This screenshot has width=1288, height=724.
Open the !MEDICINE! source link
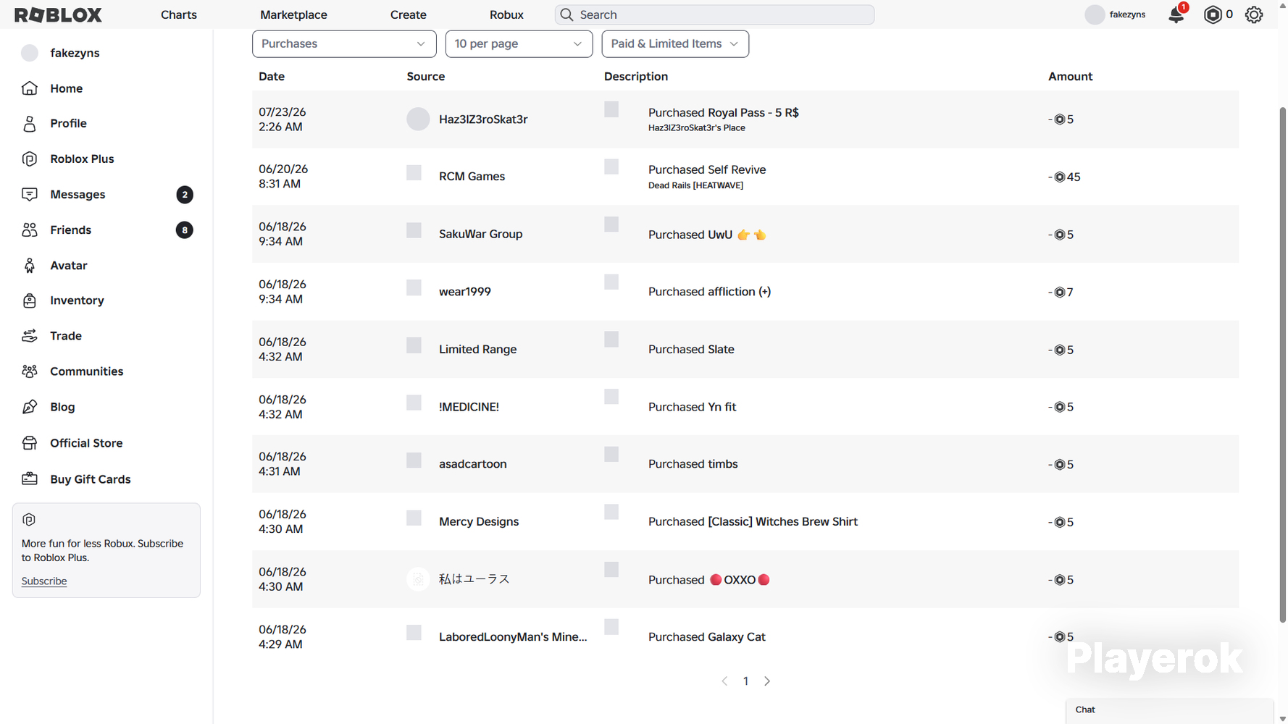(469, 407)
